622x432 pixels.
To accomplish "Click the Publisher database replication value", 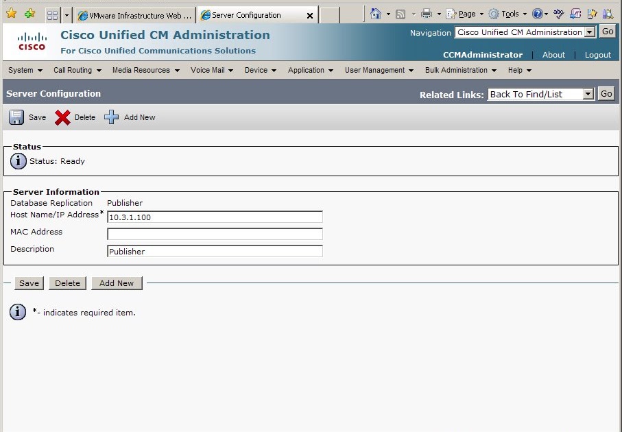I will (x=125, y=203).
